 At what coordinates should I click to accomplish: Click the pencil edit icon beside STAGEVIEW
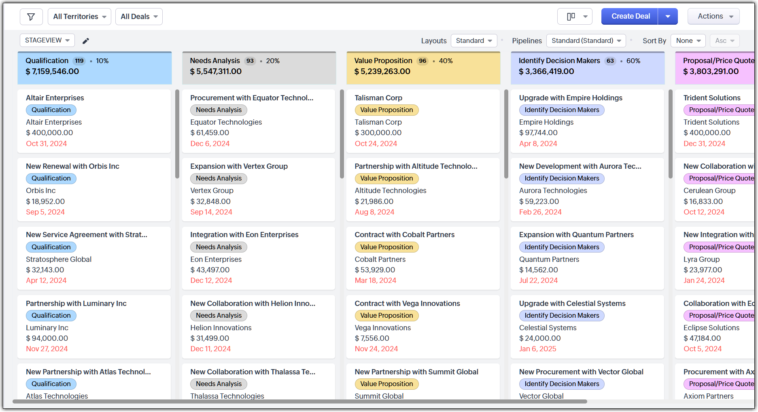pos(86,41)
